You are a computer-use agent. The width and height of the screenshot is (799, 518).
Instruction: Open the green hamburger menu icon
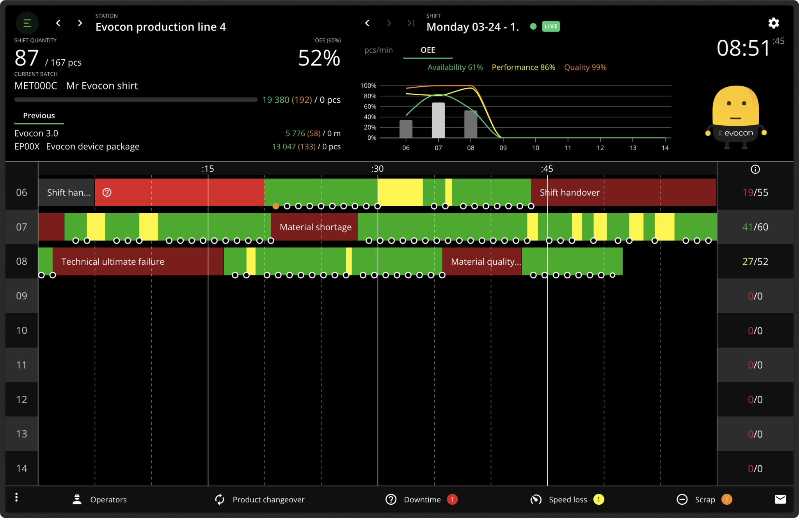pos(27,23)
